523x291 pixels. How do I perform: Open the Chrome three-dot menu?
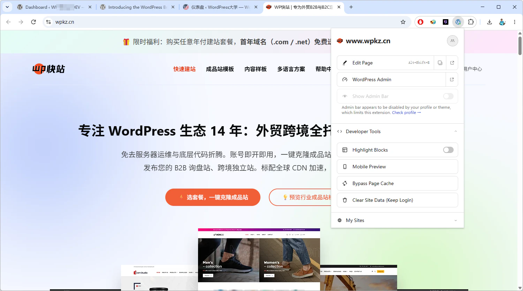[x=515, y=22]
